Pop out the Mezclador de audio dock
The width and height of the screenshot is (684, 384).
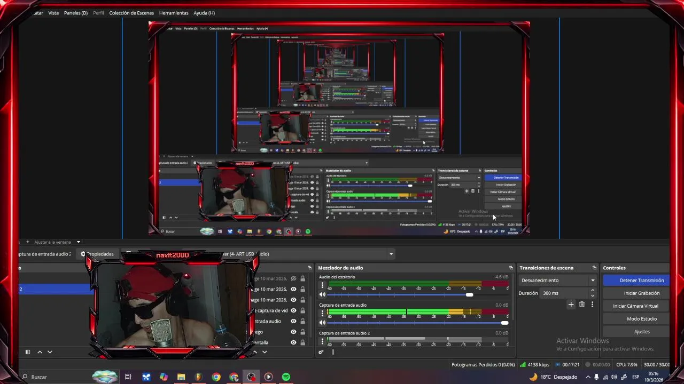[x=511, y=268]
